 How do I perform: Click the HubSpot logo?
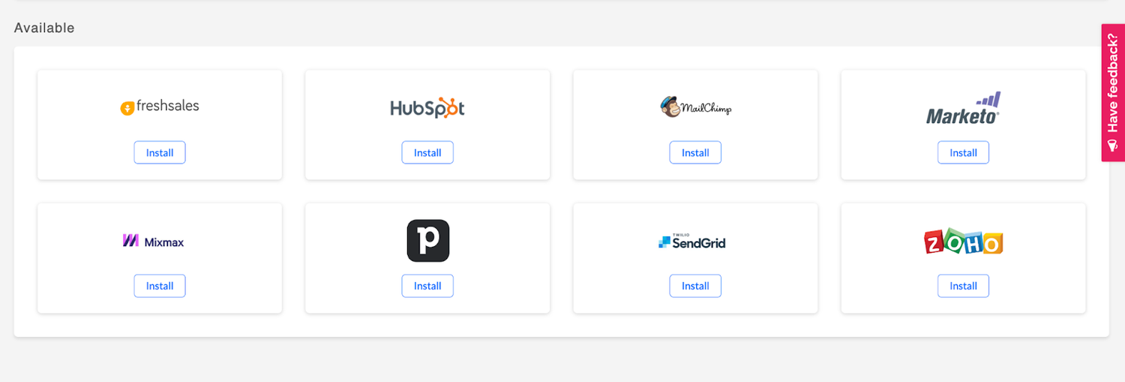[x=427, y=107]
